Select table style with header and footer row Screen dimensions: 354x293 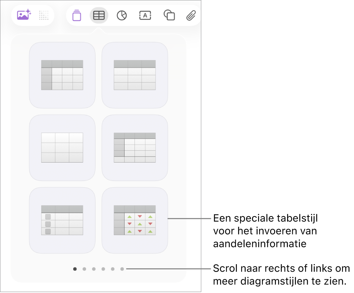pyautogui.click(x=135, y=148)
